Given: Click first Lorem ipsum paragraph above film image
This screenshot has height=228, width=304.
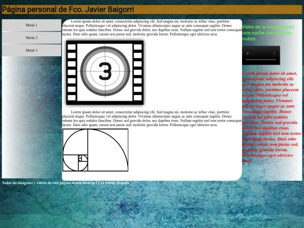Looking at the screenshot, I should click(152, 28).
